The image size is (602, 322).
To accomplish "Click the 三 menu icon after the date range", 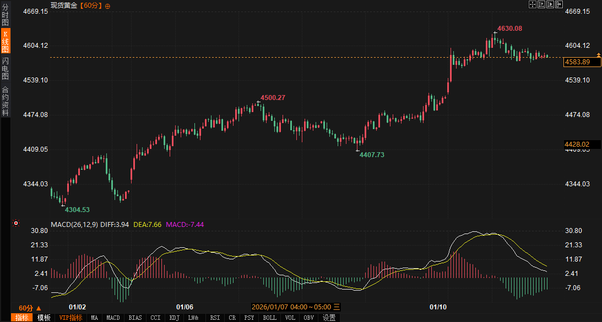I will (337, 307).
